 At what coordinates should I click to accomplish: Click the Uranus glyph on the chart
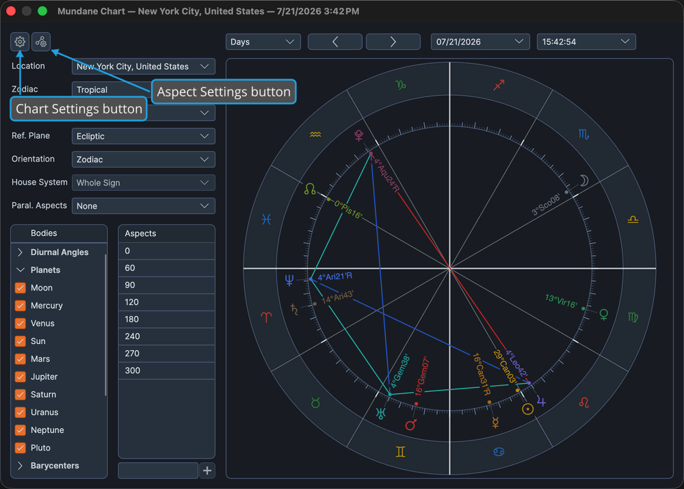(x=380, y=412)
